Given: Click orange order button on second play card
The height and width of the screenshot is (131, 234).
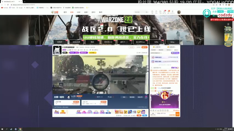Looking at the screenshot, I should [103, 102].
